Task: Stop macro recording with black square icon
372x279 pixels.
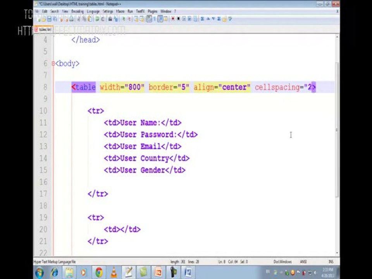Action: [178, 19]
